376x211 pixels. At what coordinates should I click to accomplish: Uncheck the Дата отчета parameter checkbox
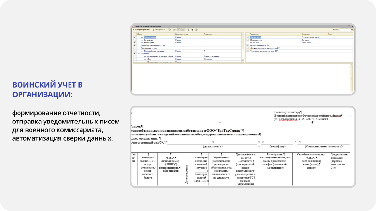(x=247, y=37)
